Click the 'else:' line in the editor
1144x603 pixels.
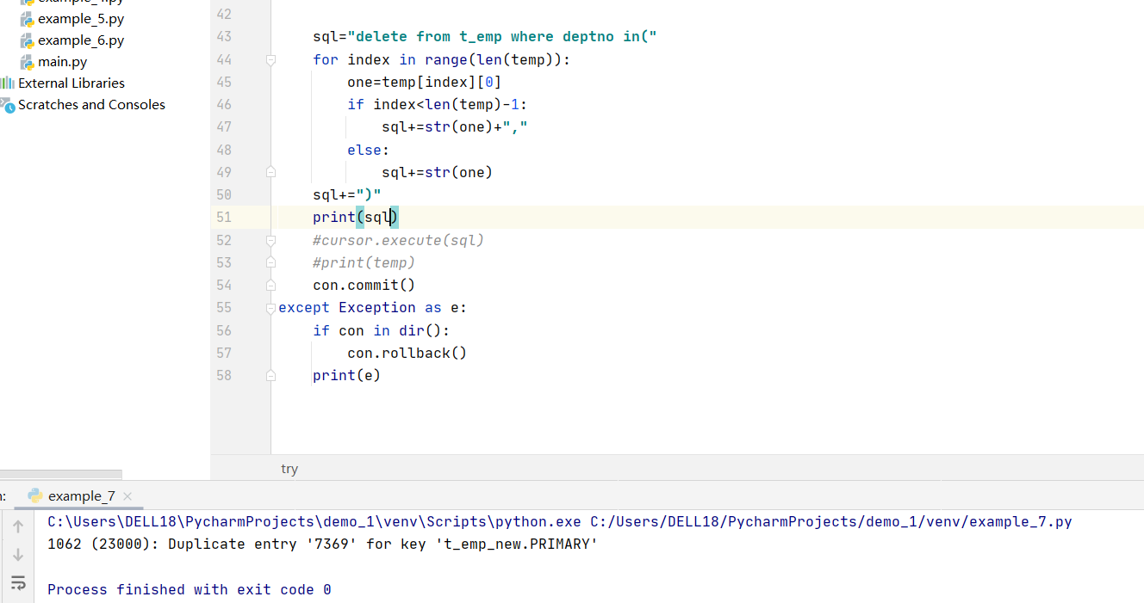point(368,150)
